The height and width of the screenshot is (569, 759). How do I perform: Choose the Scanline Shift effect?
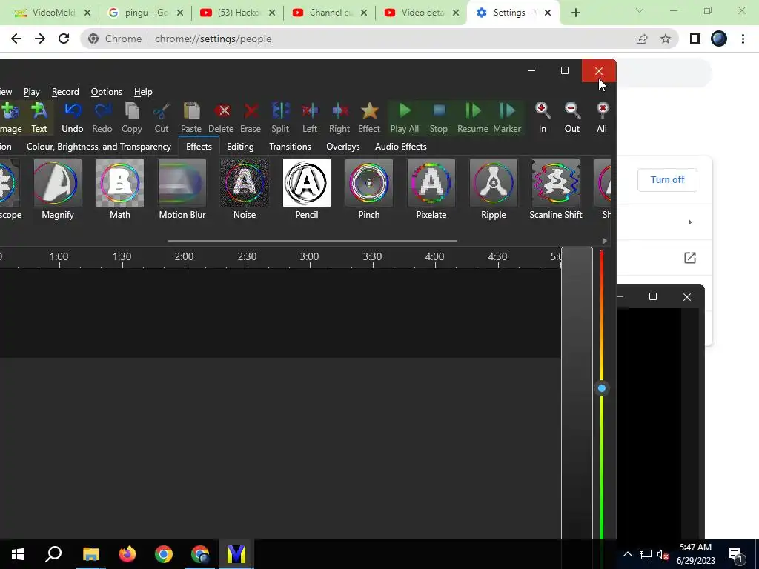click(x=556, y=190)
